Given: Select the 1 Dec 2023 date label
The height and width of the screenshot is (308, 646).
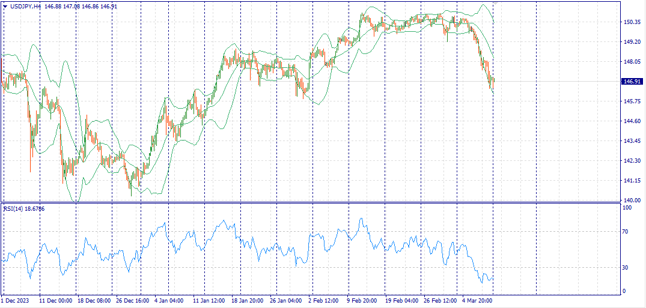Looking at the screenshot, I should click(15, 300).
